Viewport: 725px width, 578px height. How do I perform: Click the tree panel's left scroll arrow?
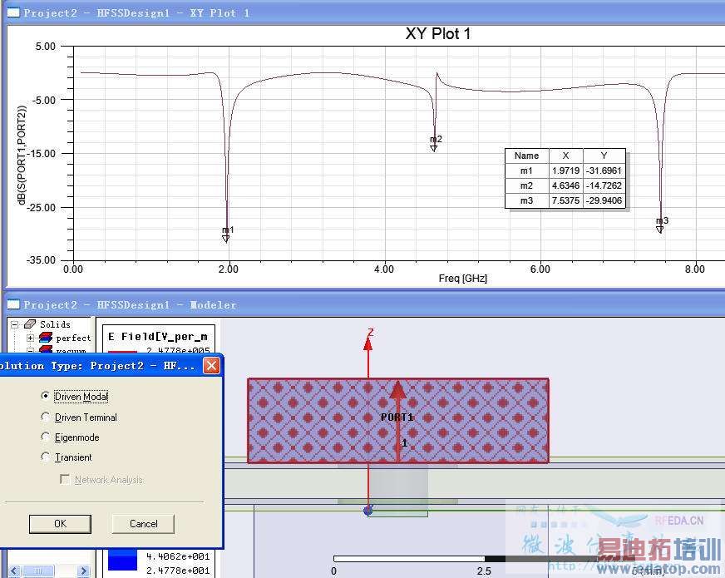(13, 571)
